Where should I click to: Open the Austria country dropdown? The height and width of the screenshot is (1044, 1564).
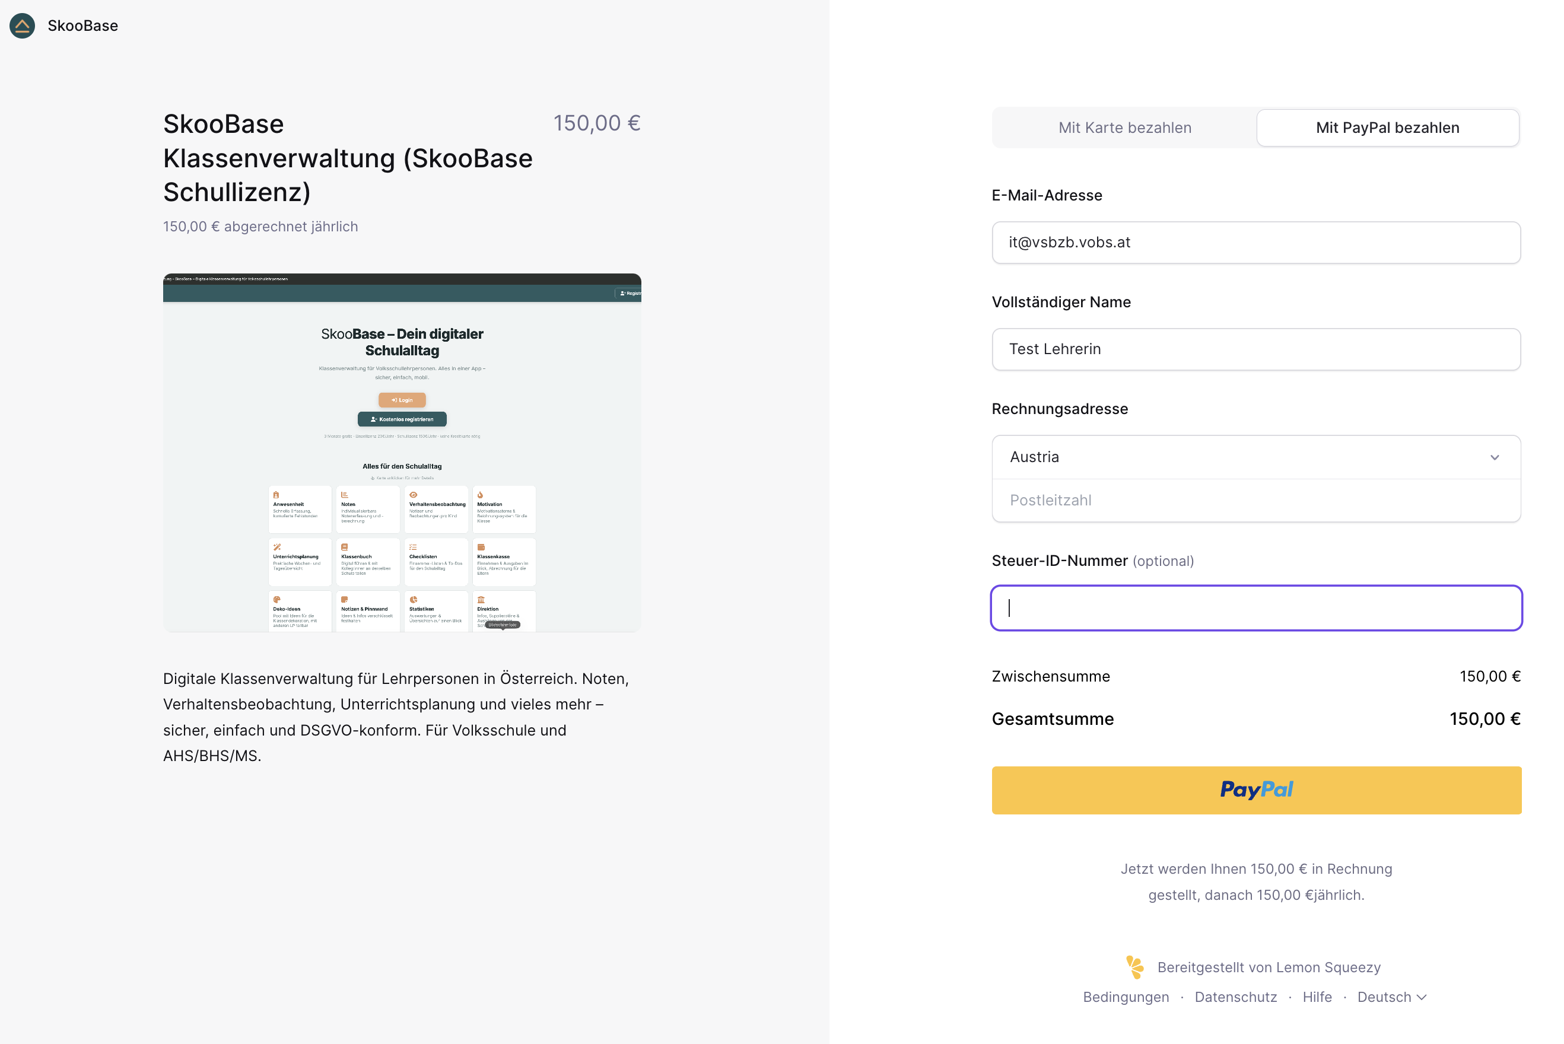pyautogui.click(x=1255, y=457)
